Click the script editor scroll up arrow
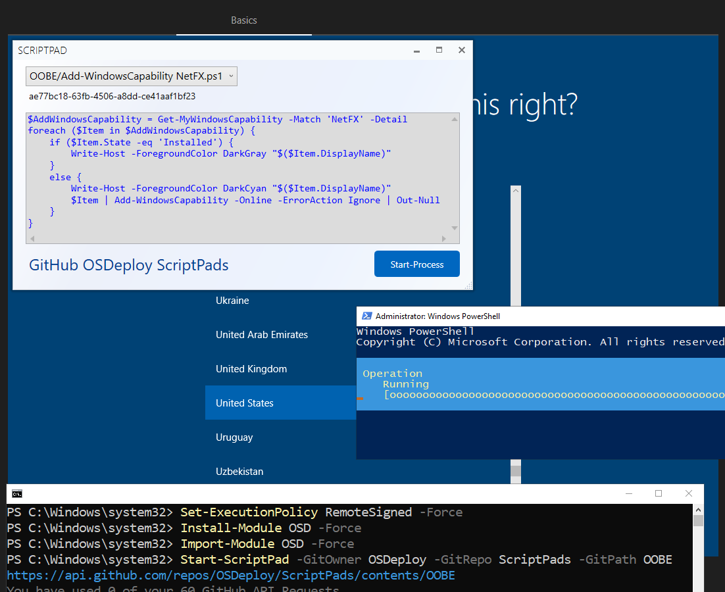This screenshot has height=592, width=725. (x=455, y=119)
